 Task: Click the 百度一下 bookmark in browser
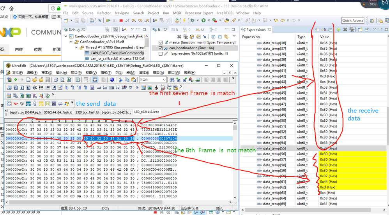tap(30, 17)
